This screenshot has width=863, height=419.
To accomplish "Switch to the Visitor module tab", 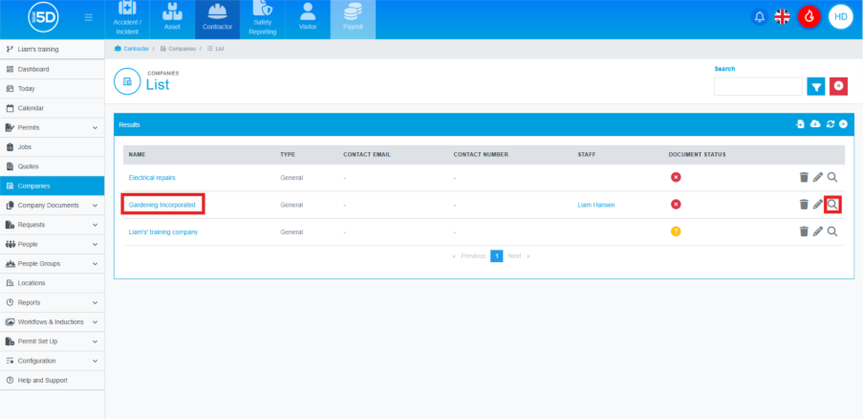I will [x=307, y=19].
